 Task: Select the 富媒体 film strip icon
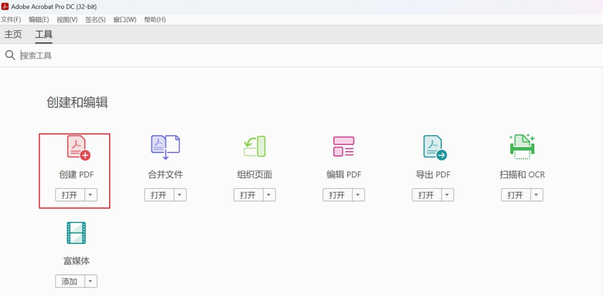(x=76, y=233)
